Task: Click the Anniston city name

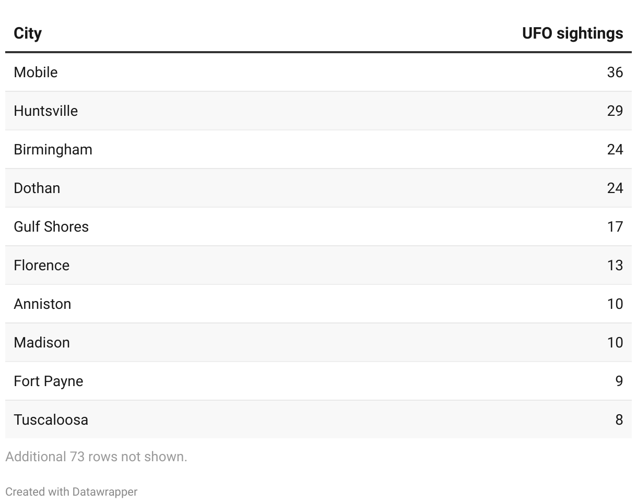Action: (x=42, y=304)
